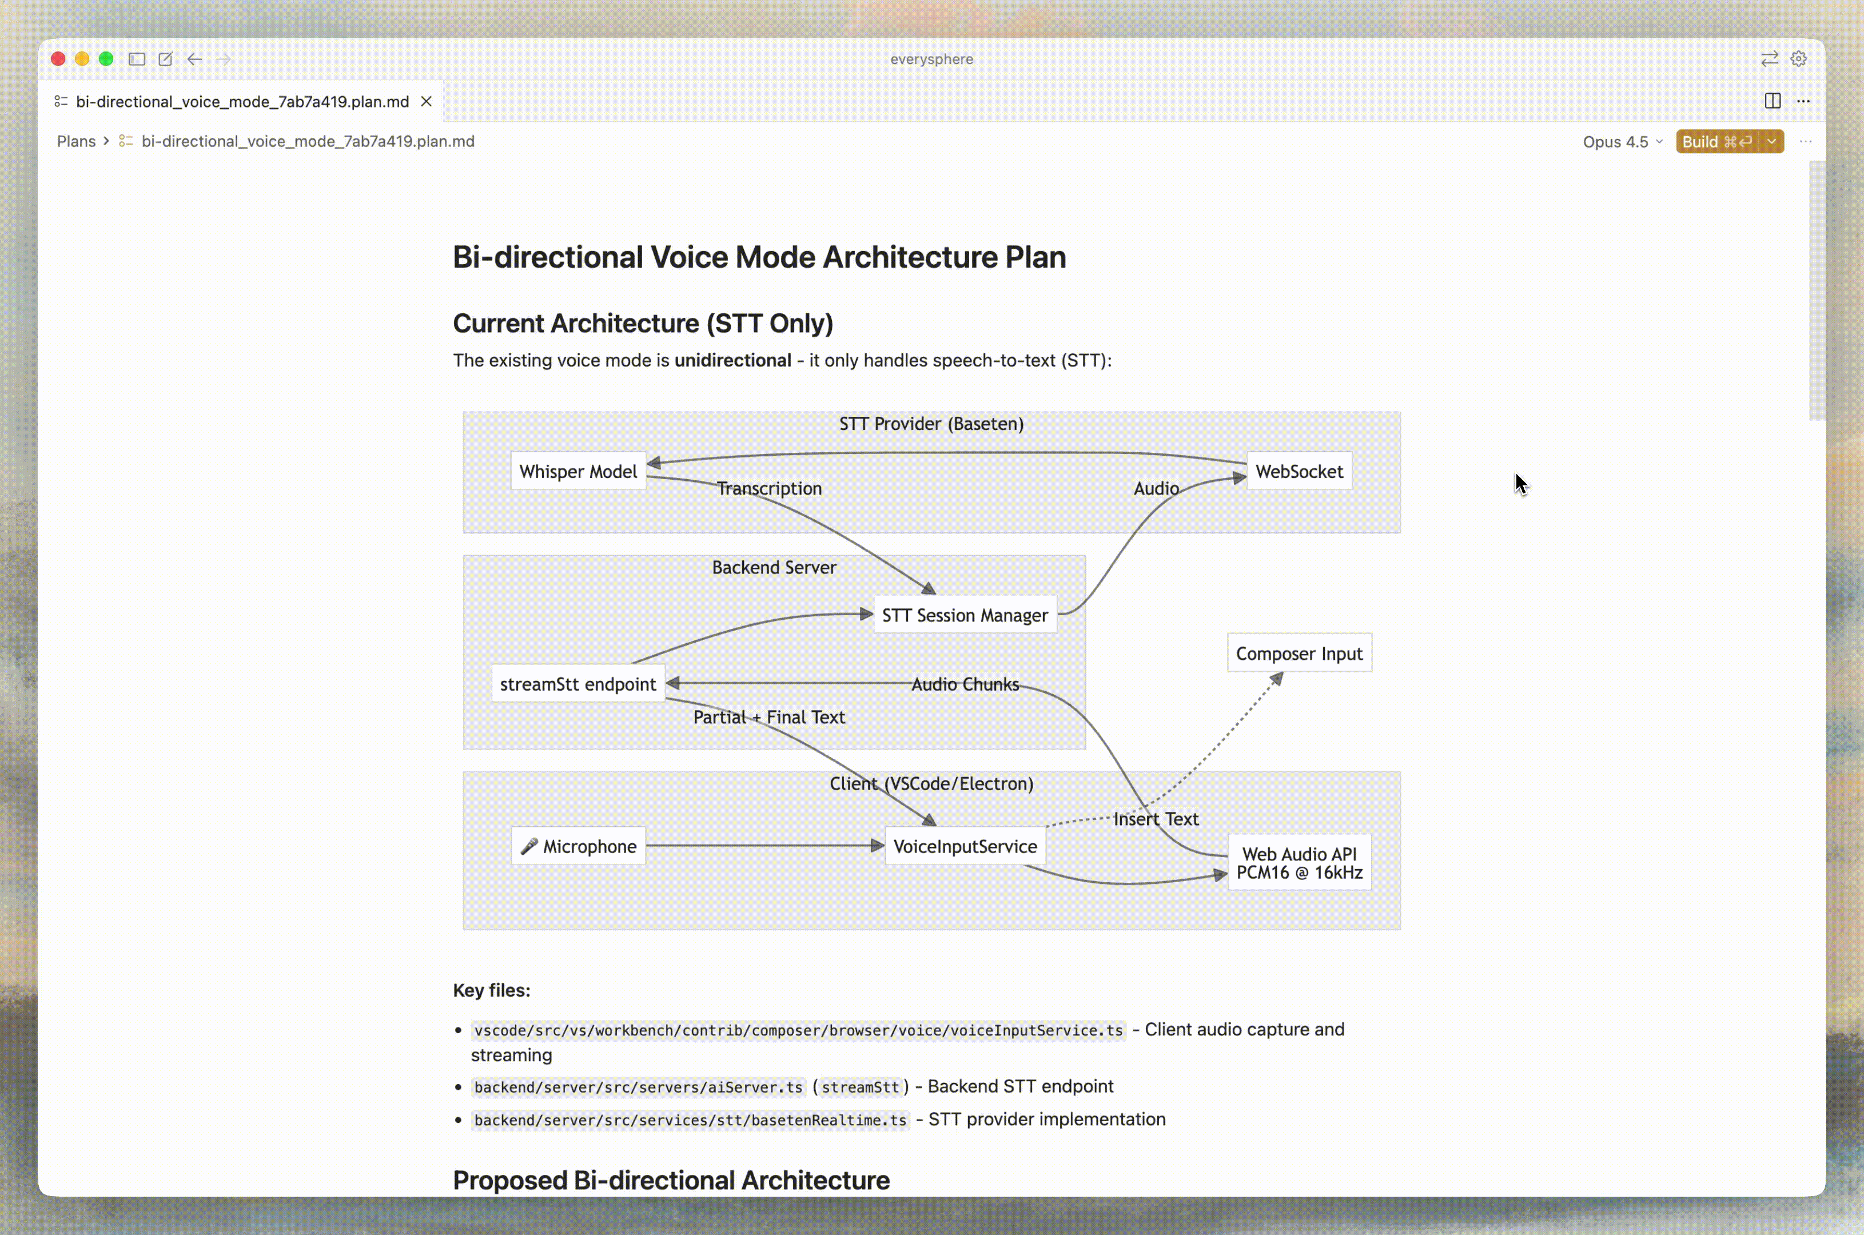Click the STT Session Manager diagram node
Viewport: 1864px width, 1235px height.
(965, 615)
